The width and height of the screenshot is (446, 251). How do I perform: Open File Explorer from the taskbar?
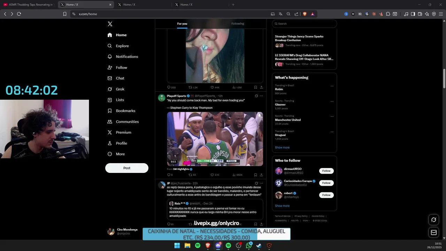[187, 245]
